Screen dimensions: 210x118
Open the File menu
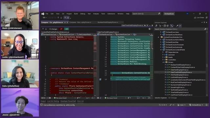[47, 14]
